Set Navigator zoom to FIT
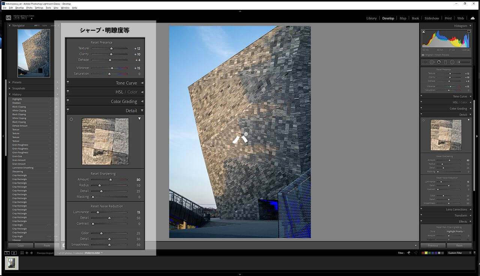Viewport: 480px width, 276px height. click(x=36, y=25)
